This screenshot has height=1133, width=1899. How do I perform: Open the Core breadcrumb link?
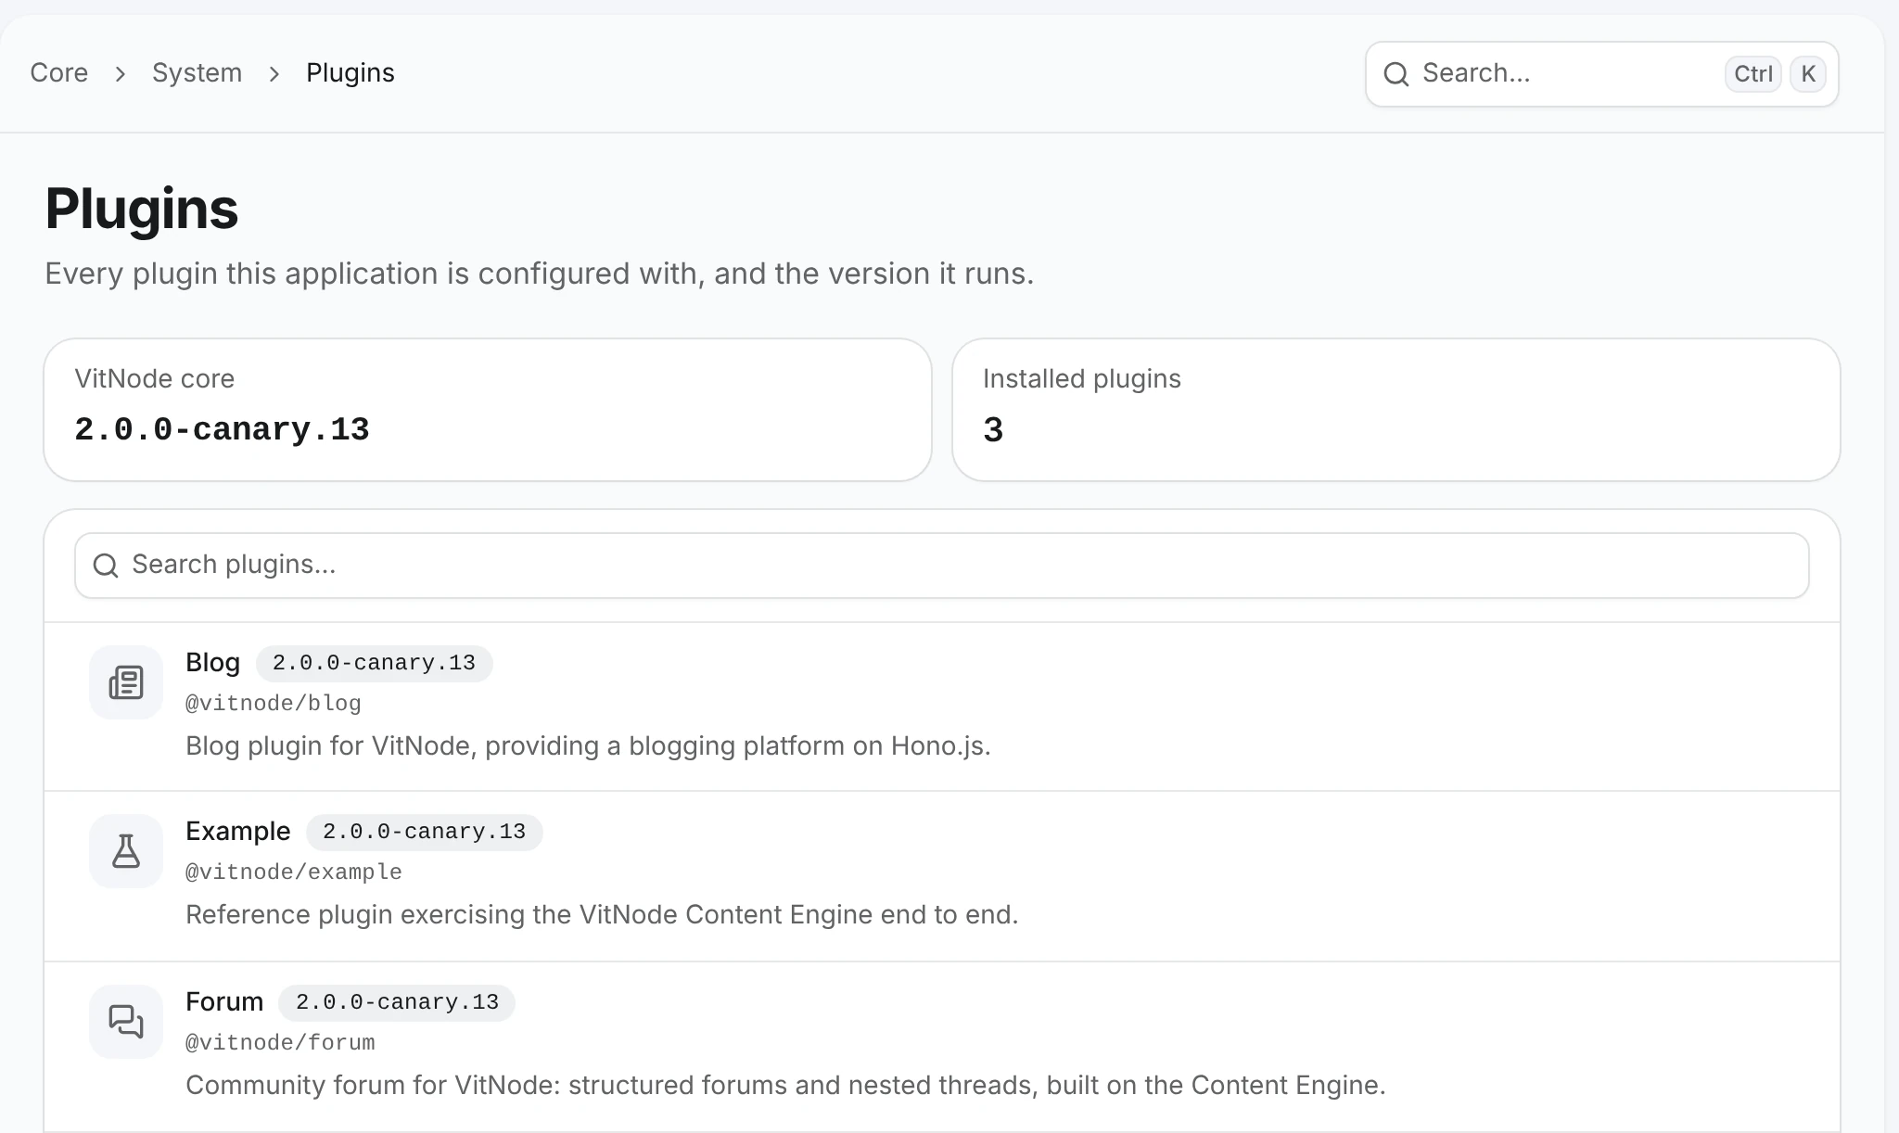(x=59, y=73)
